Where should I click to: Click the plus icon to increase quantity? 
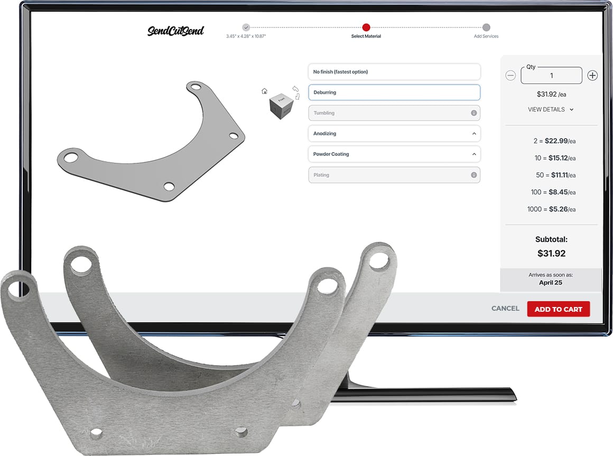(592, 76)
